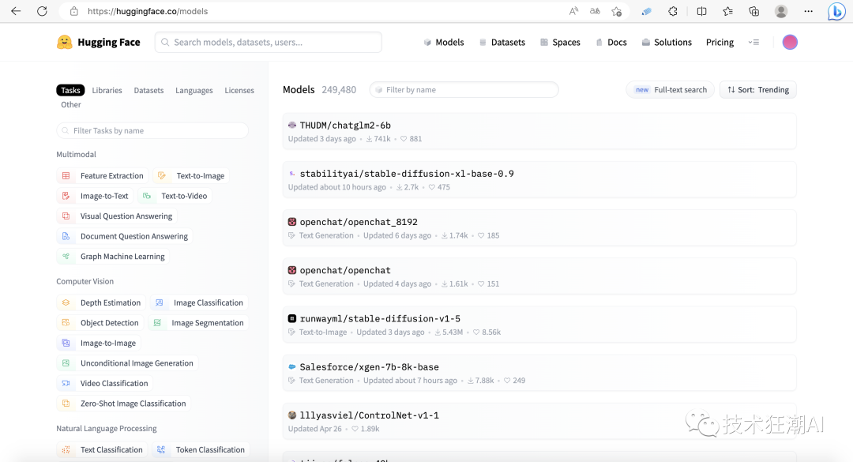Open the browser extensions puzzle icon

672,11
